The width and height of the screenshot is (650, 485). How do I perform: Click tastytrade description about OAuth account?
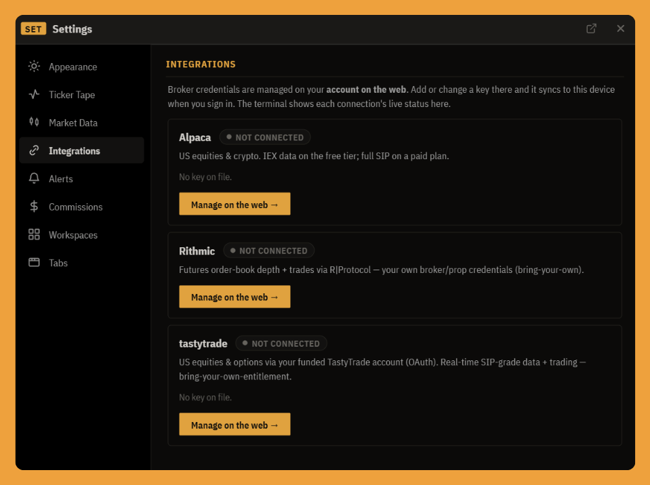click(x=382, y=369)
